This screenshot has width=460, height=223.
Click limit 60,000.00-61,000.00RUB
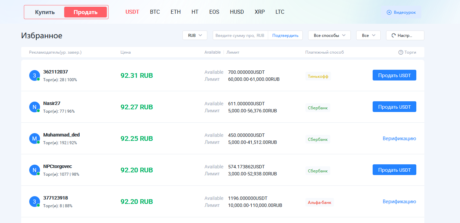[x=254, y=79]
